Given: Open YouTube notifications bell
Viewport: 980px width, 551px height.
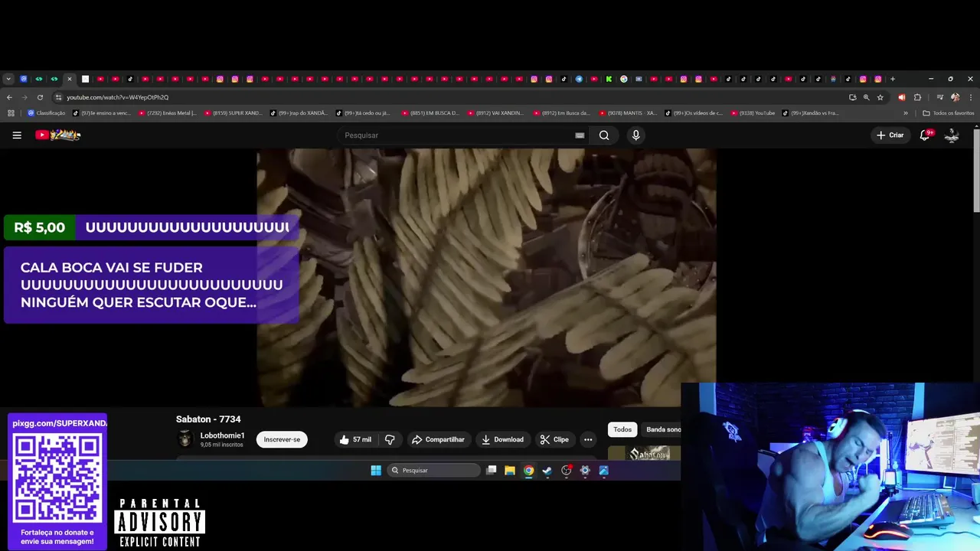Looking at the screenshot, I should coord(925,135).
